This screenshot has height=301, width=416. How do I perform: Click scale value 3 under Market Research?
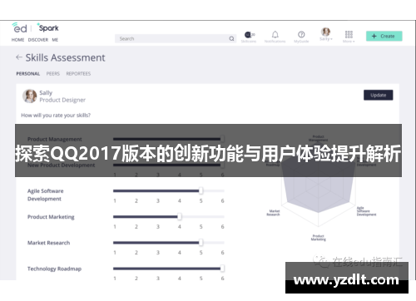pos(158,253)
